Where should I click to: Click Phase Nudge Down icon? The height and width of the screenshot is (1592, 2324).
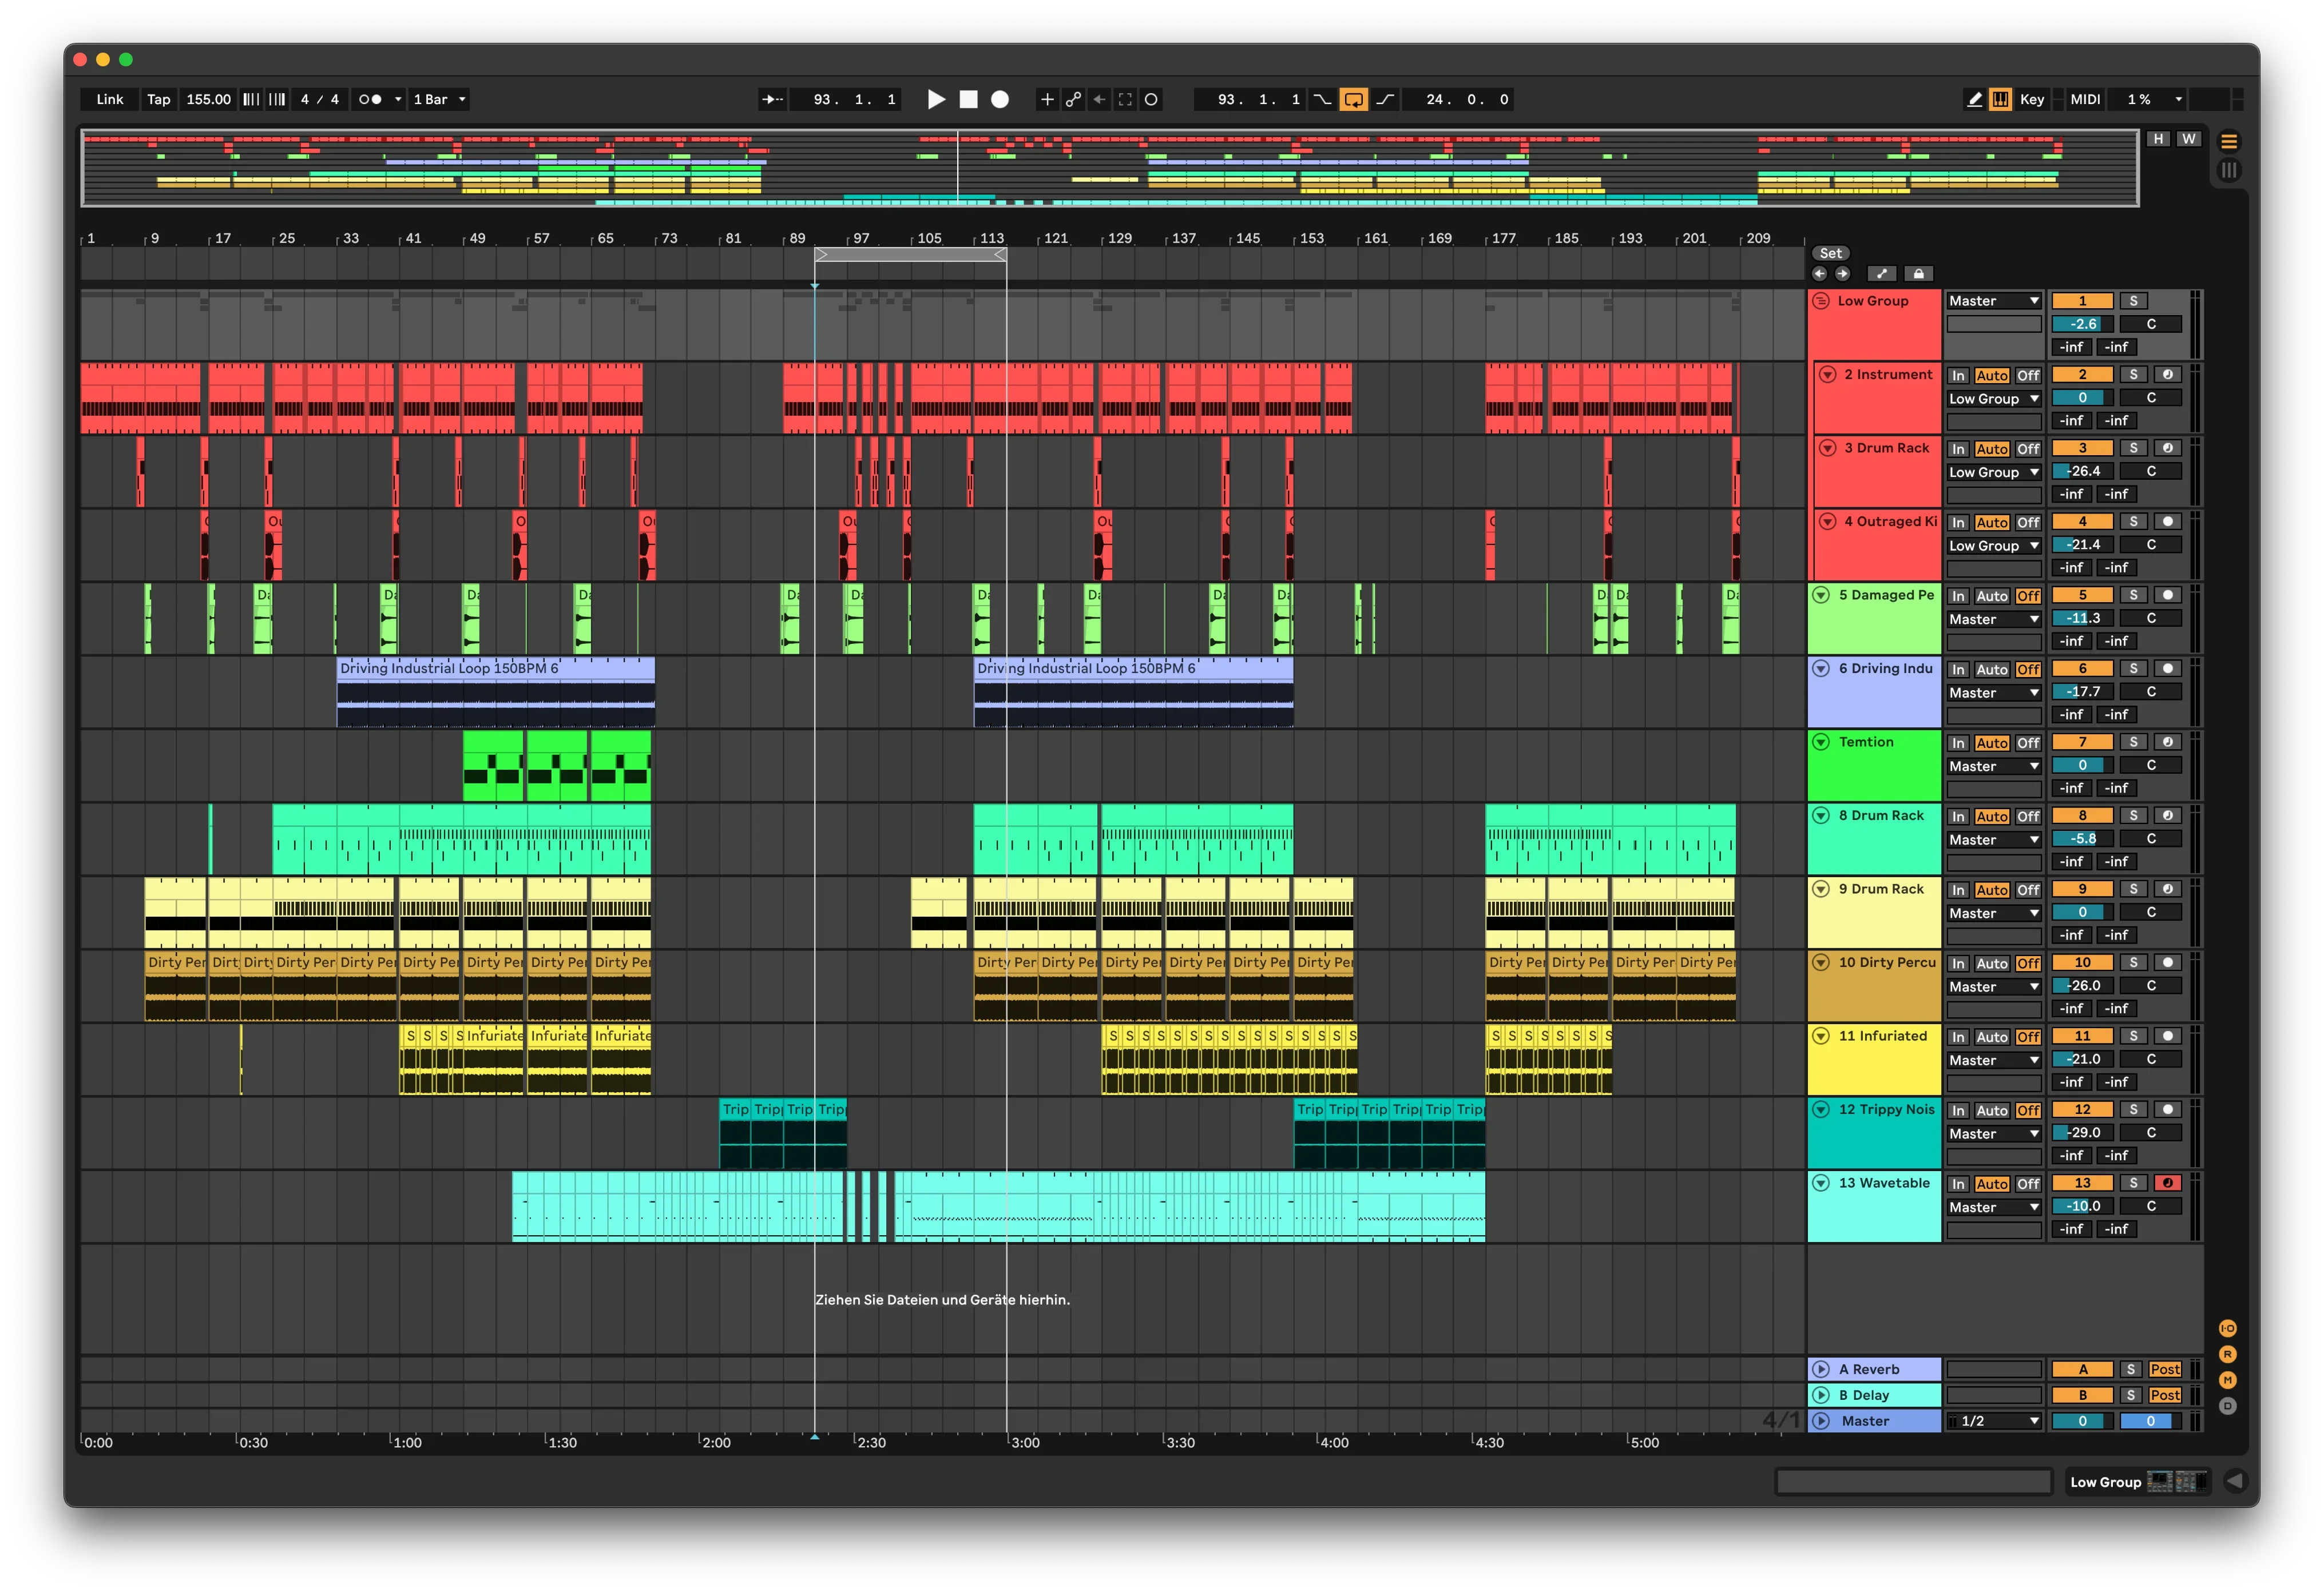pos(251,99)
